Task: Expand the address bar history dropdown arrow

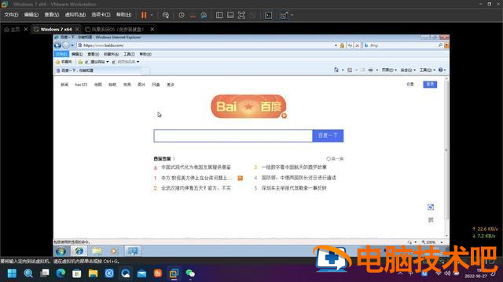Action: [336, 45]
